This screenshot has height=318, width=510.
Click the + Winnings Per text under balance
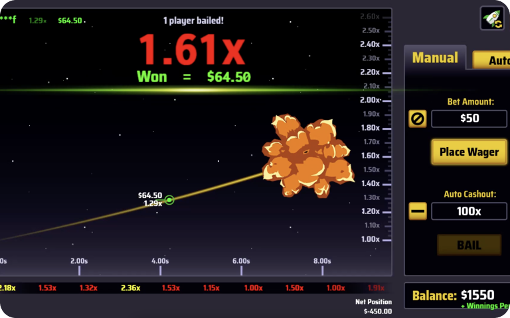485,306
